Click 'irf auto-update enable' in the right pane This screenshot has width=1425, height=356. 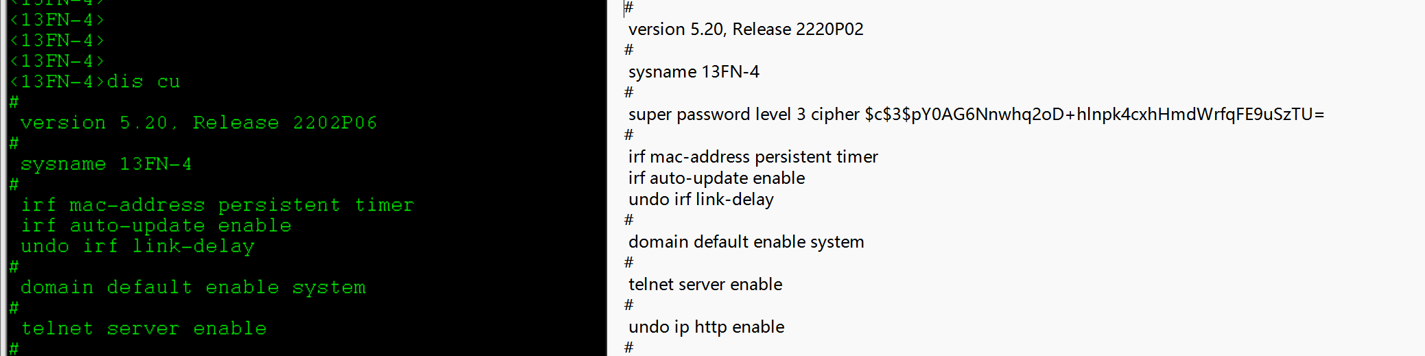pyautogui.click(x=716, y=178)
